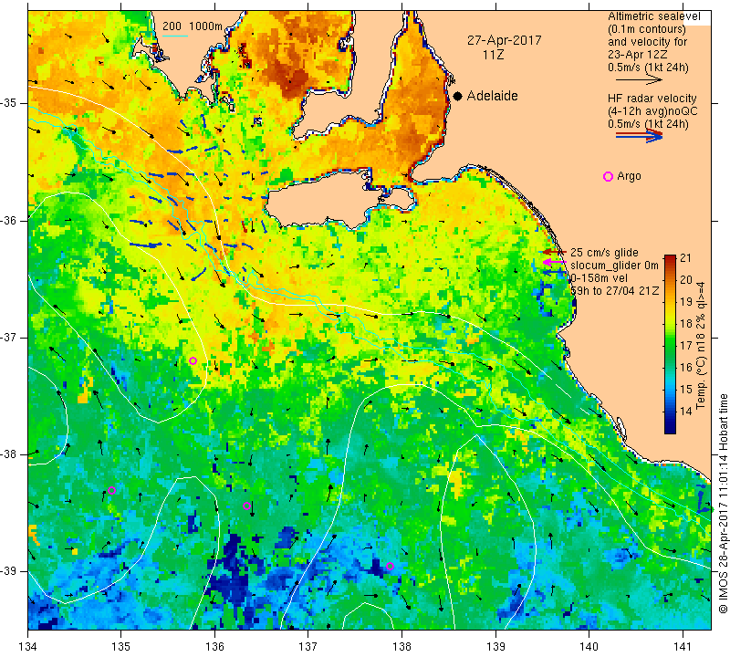Image resolution: width=730 pixels, height=657 pixels.
Task: Click the cyan isobath legend line
Action: click(175, 36)
